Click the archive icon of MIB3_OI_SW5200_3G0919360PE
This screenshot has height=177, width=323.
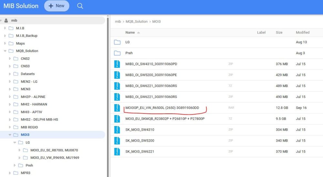click(x=117, y=75)
